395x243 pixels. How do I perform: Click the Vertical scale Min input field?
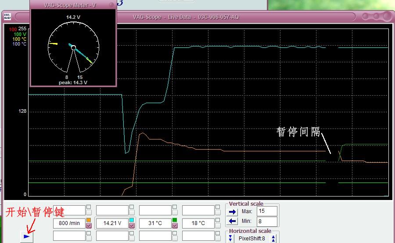(267, 222)
